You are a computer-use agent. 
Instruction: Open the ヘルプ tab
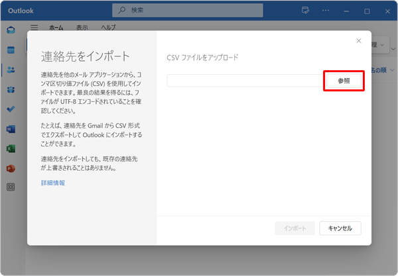[x=108, y=27]
